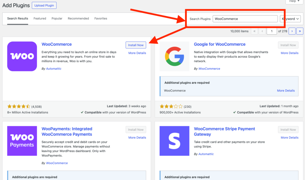Viewport: 305px width, 180px height.
Task: Click the WooPayments plugin logo
Action: 22,141
